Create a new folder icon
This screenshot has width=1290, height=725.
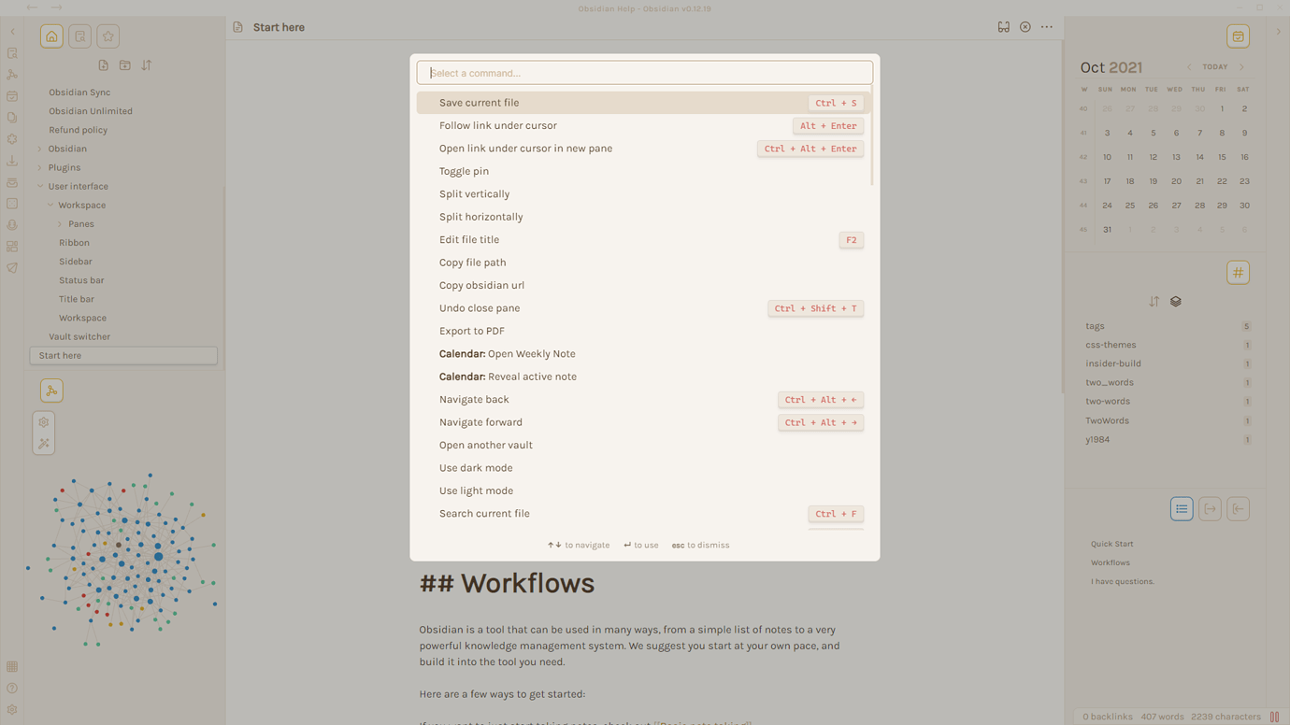click(x=124, y=65)
